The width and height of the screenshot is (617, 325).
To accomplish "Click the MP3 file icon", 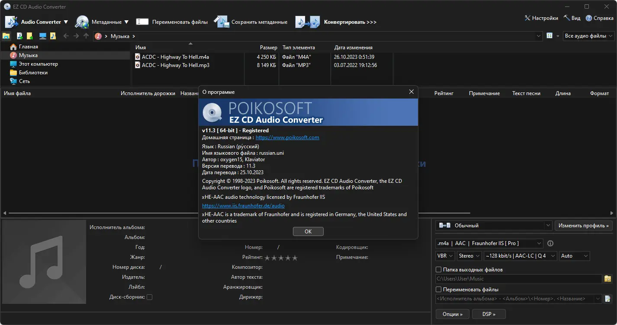I will [138, 65].
